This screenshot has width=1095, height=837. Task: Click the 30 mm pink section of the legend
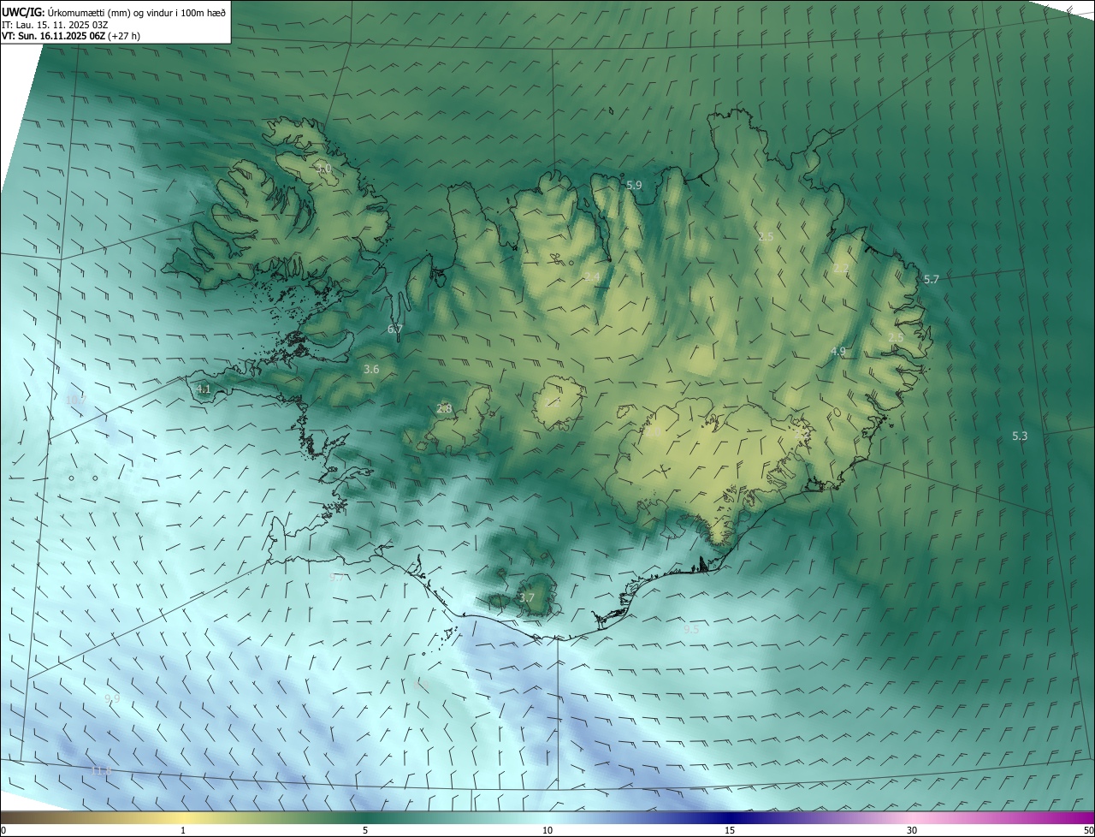coord(912,830)
